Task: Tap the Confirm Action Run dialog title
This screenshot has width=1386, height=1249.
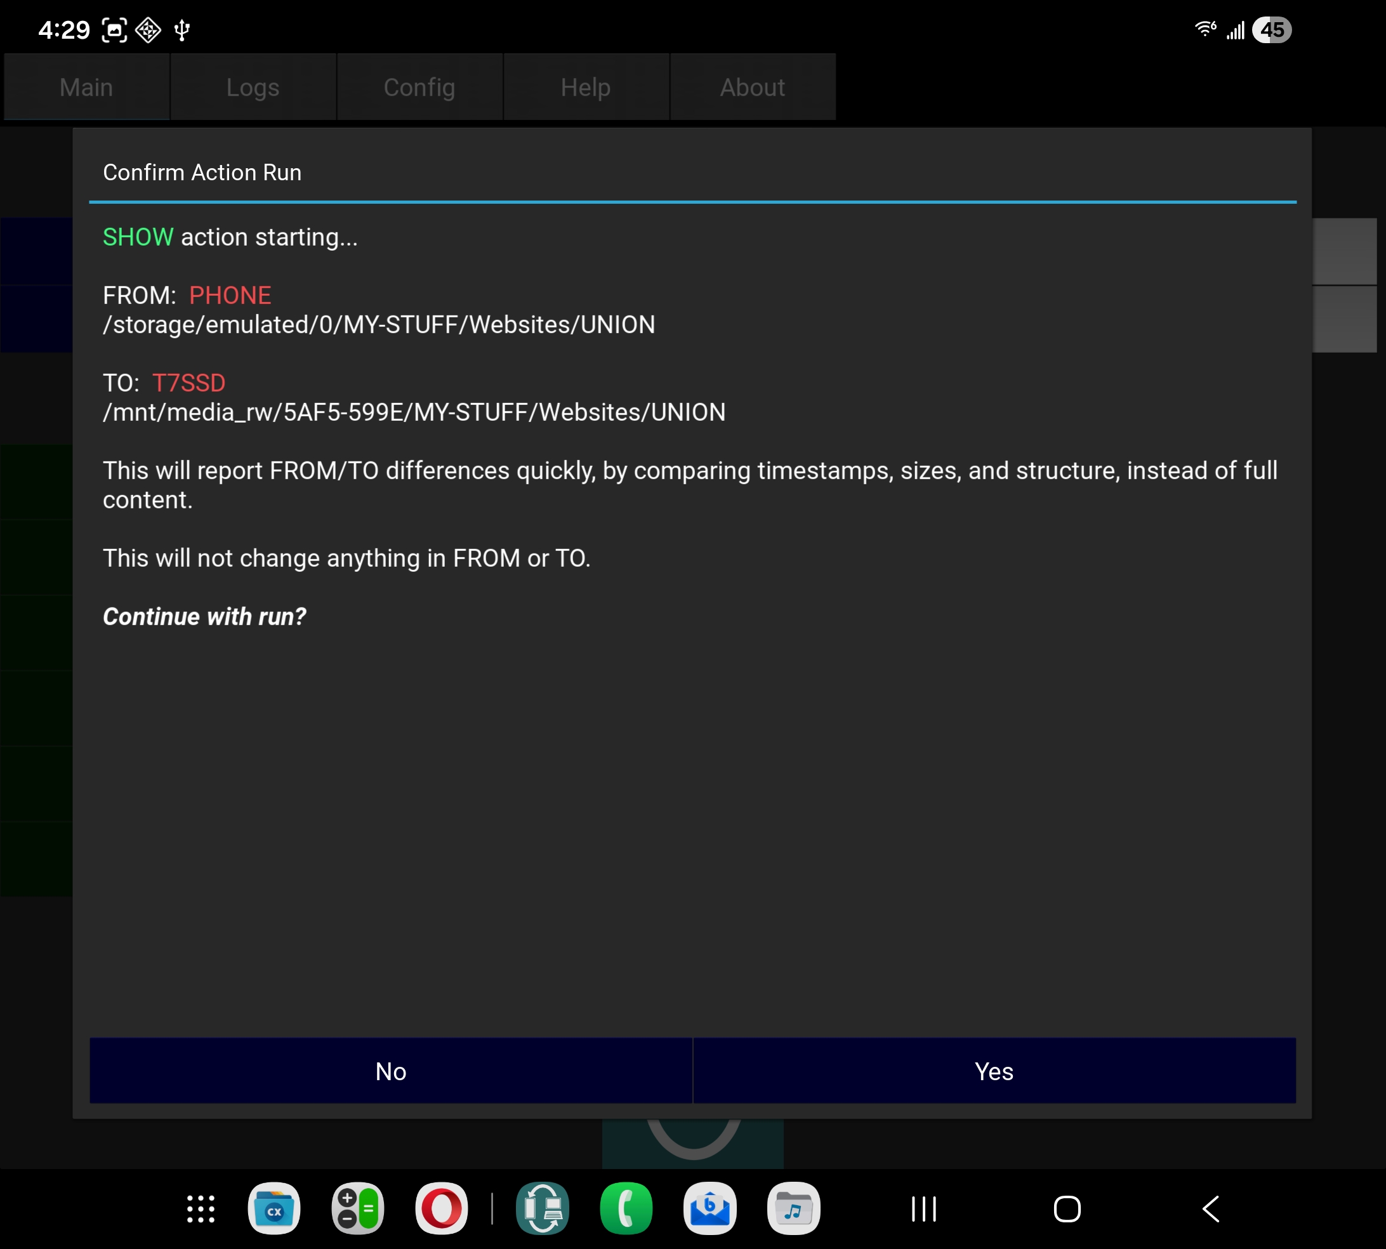Action: pos(202,173)
